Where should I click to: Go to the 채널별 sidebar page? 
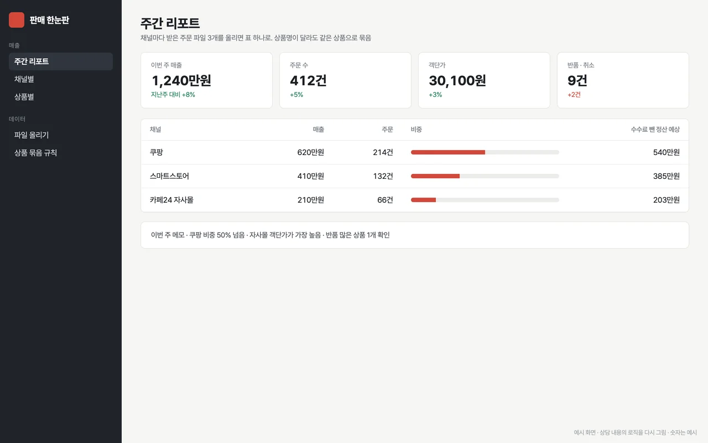coord(61,79)
